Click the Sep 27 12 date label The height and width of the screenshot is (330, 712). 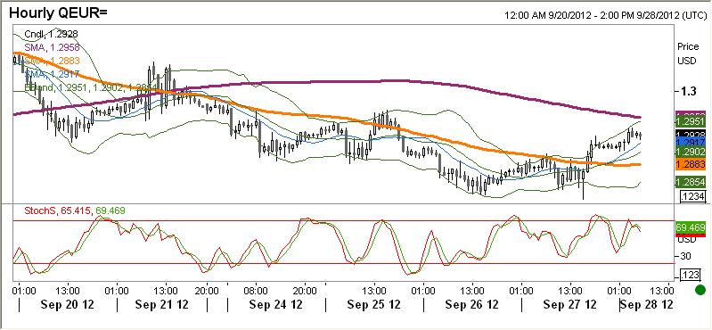569,304
